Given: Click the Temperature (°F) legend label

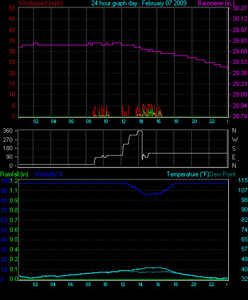Looking at the screenshot, I should (188, 174).
